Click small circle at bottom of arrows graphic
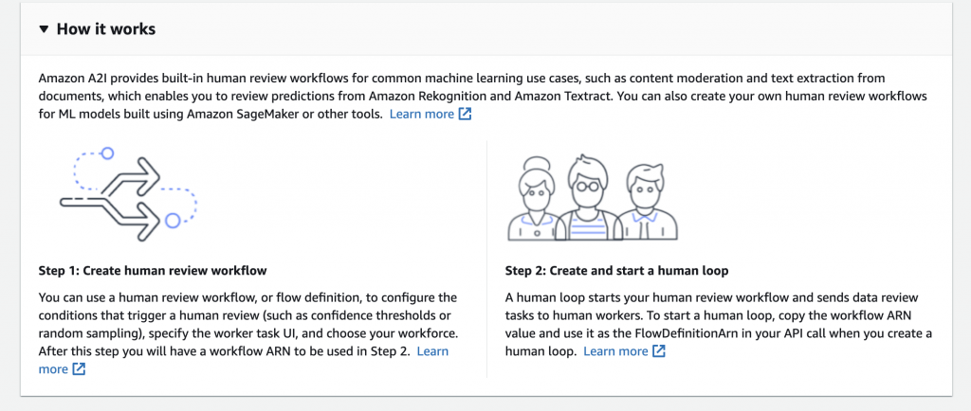Viewport: 971px width, 411px height. click(173, 221)
